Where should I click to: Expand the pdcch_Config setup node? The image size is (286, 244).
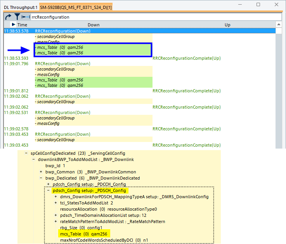(x=49, y=184)
